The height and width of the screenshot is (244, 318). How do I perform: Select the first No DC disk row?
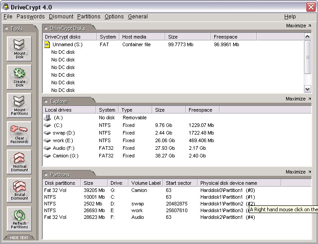coord(63,52)
